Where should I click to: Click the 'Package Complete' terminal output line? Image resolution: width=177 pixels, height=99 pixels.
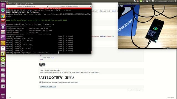[49, 15]
